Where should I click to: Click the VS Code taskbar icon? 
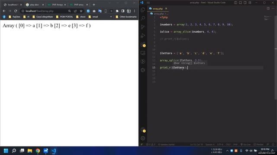tap(54, 151)
